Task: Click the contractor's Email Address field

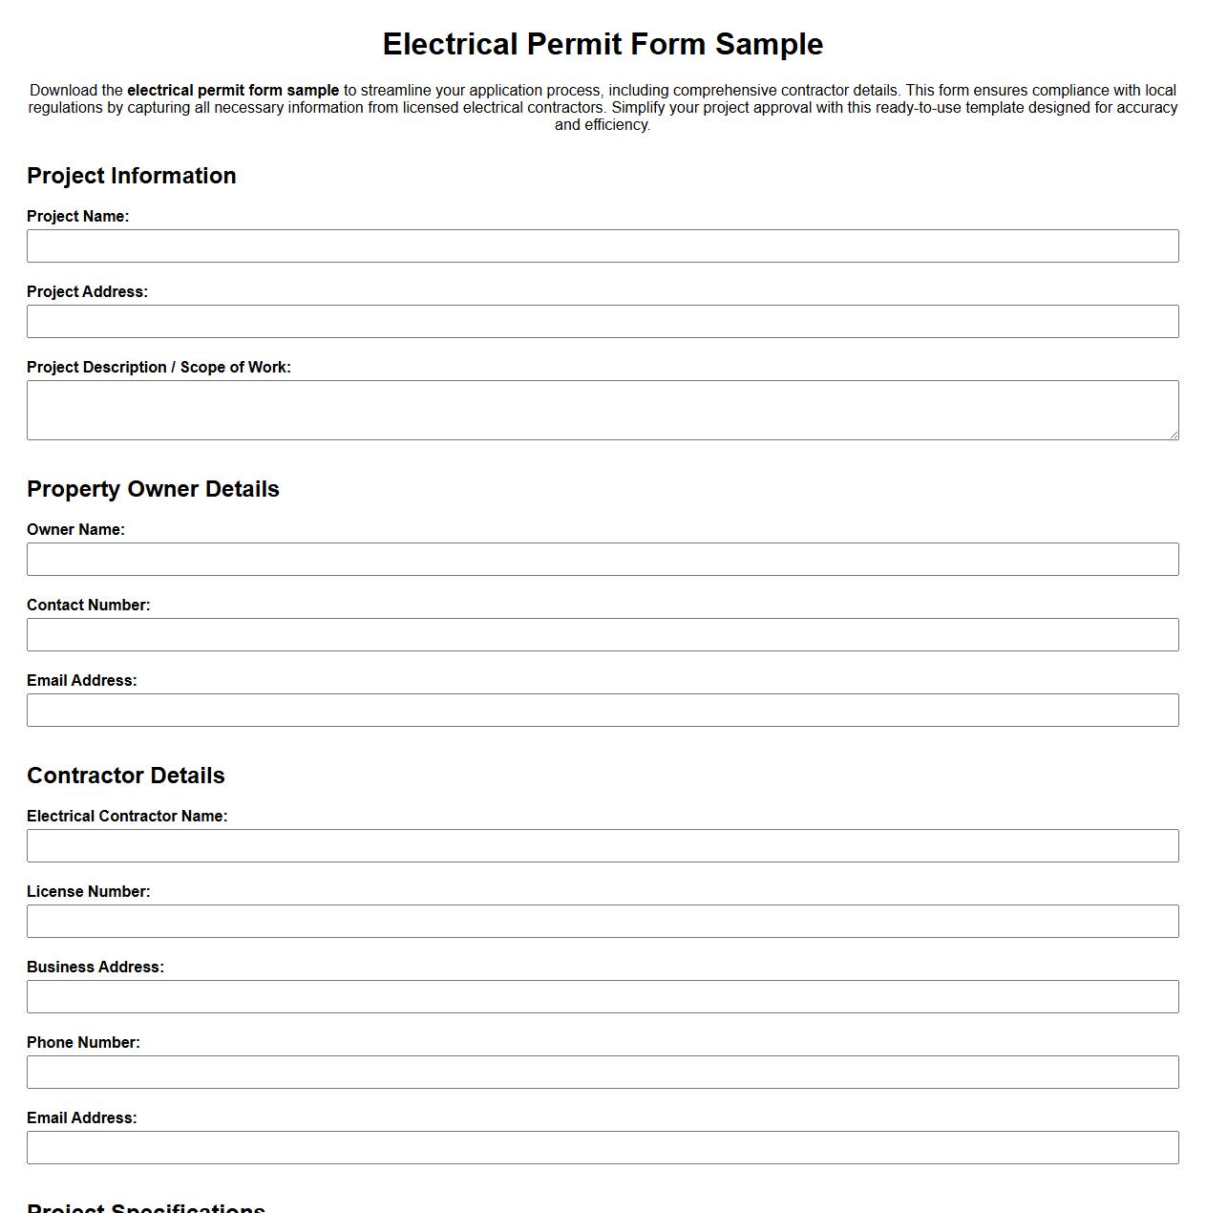Action: 602,1147
